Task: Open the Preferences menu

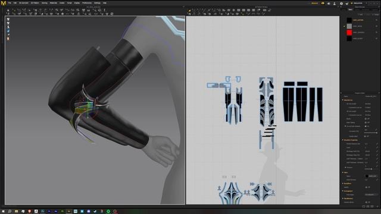Action: pyautogui.click(x=87, y=3)
